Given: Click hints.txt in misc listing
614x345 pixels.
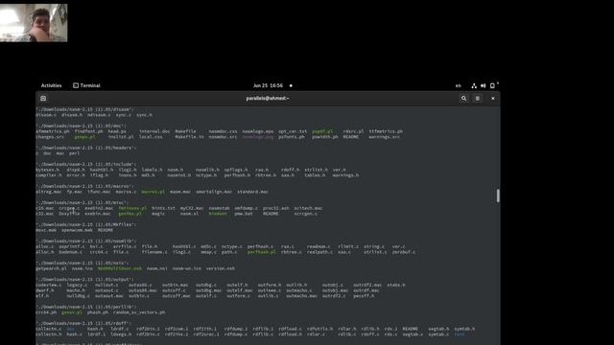Looking at the screenshot, I should (x=163, y=208).
